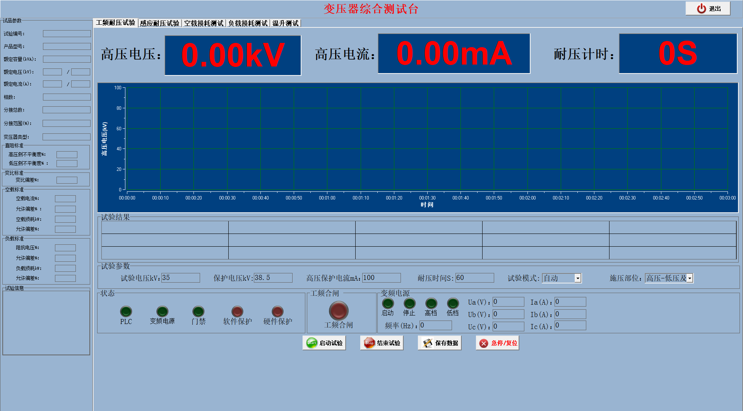Image resolution: width=743 pixels, height=411 pixels.
Task: Click the 退出 power icon
Action: point(702,9)
